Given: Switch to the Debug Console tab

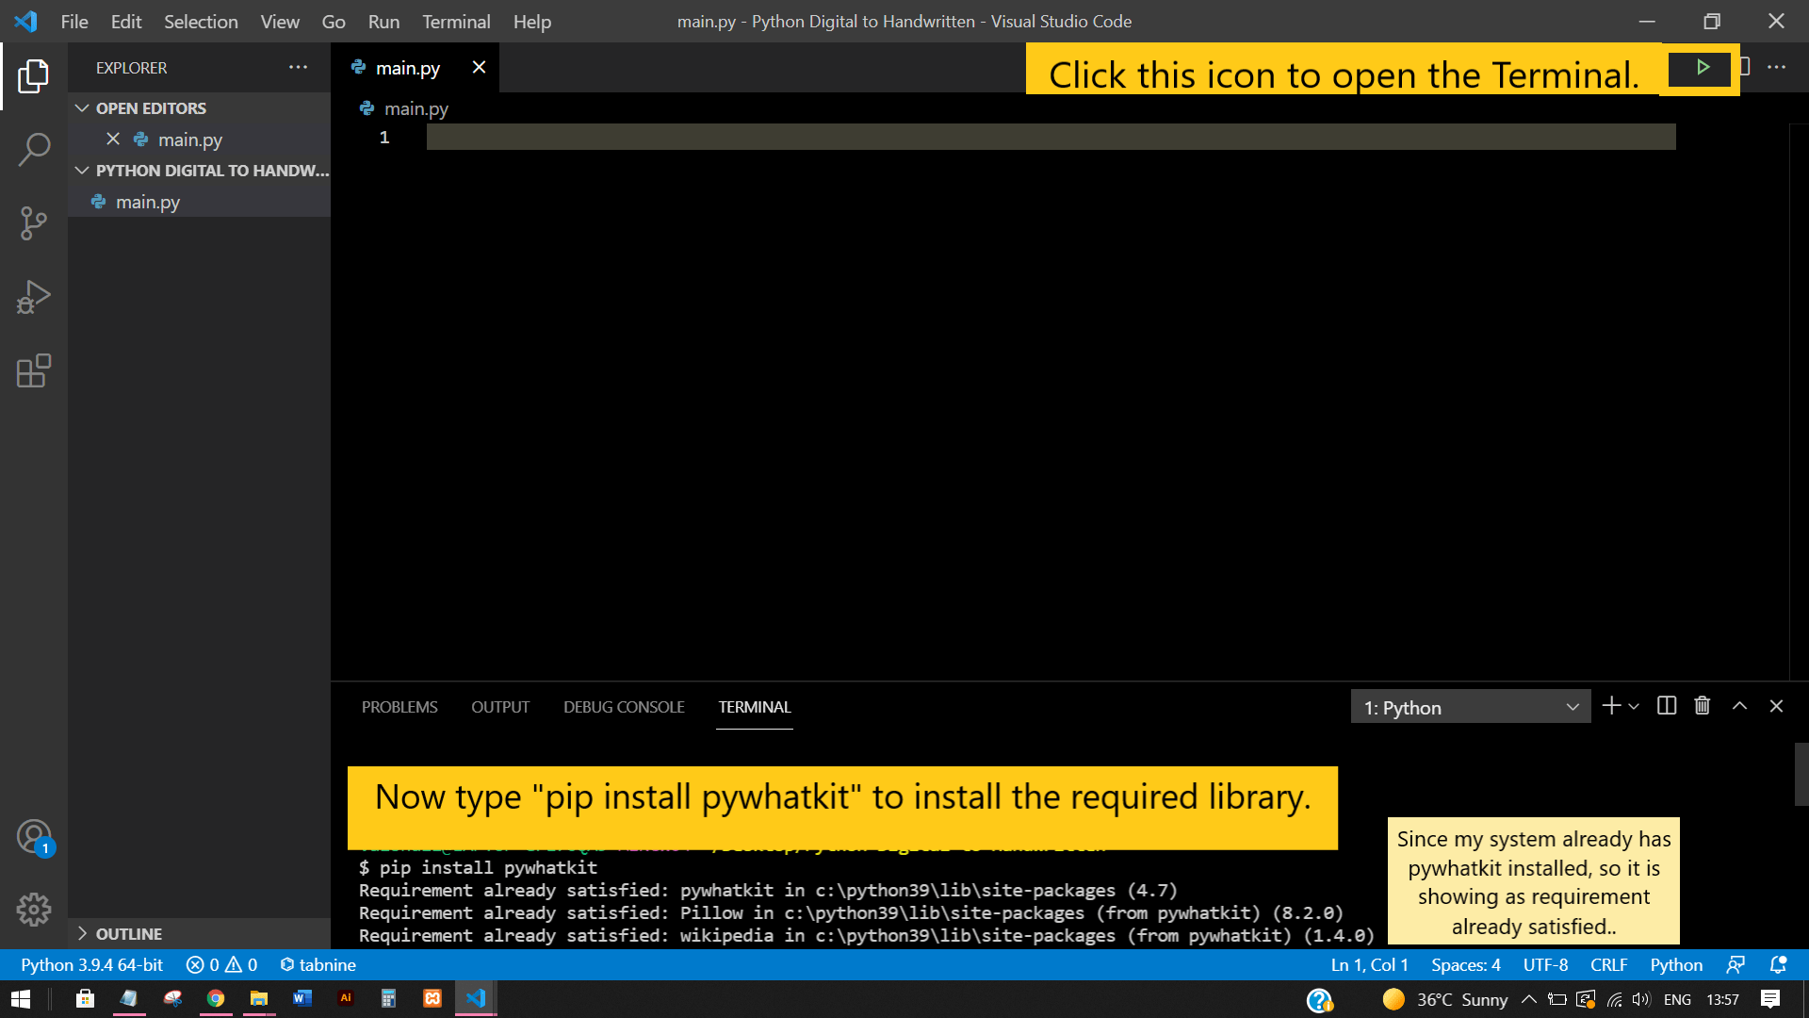Looking at the screenshot, I should pos(623,706).
